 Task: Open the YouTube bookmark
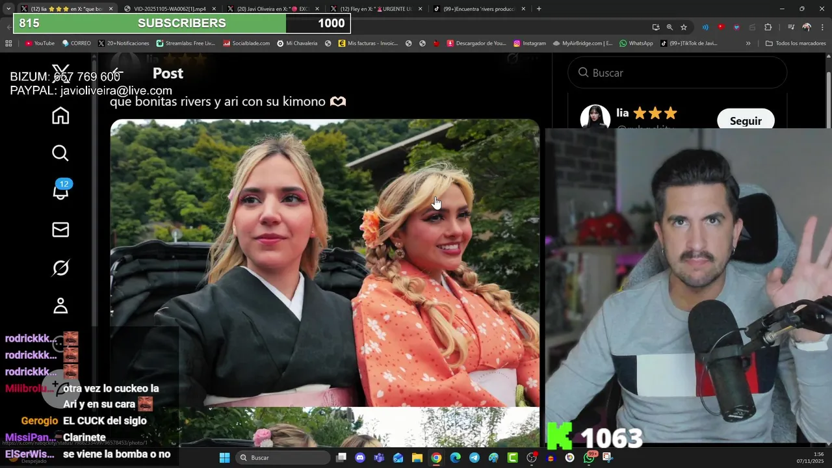pyautogui.click(x=40, y=44)
